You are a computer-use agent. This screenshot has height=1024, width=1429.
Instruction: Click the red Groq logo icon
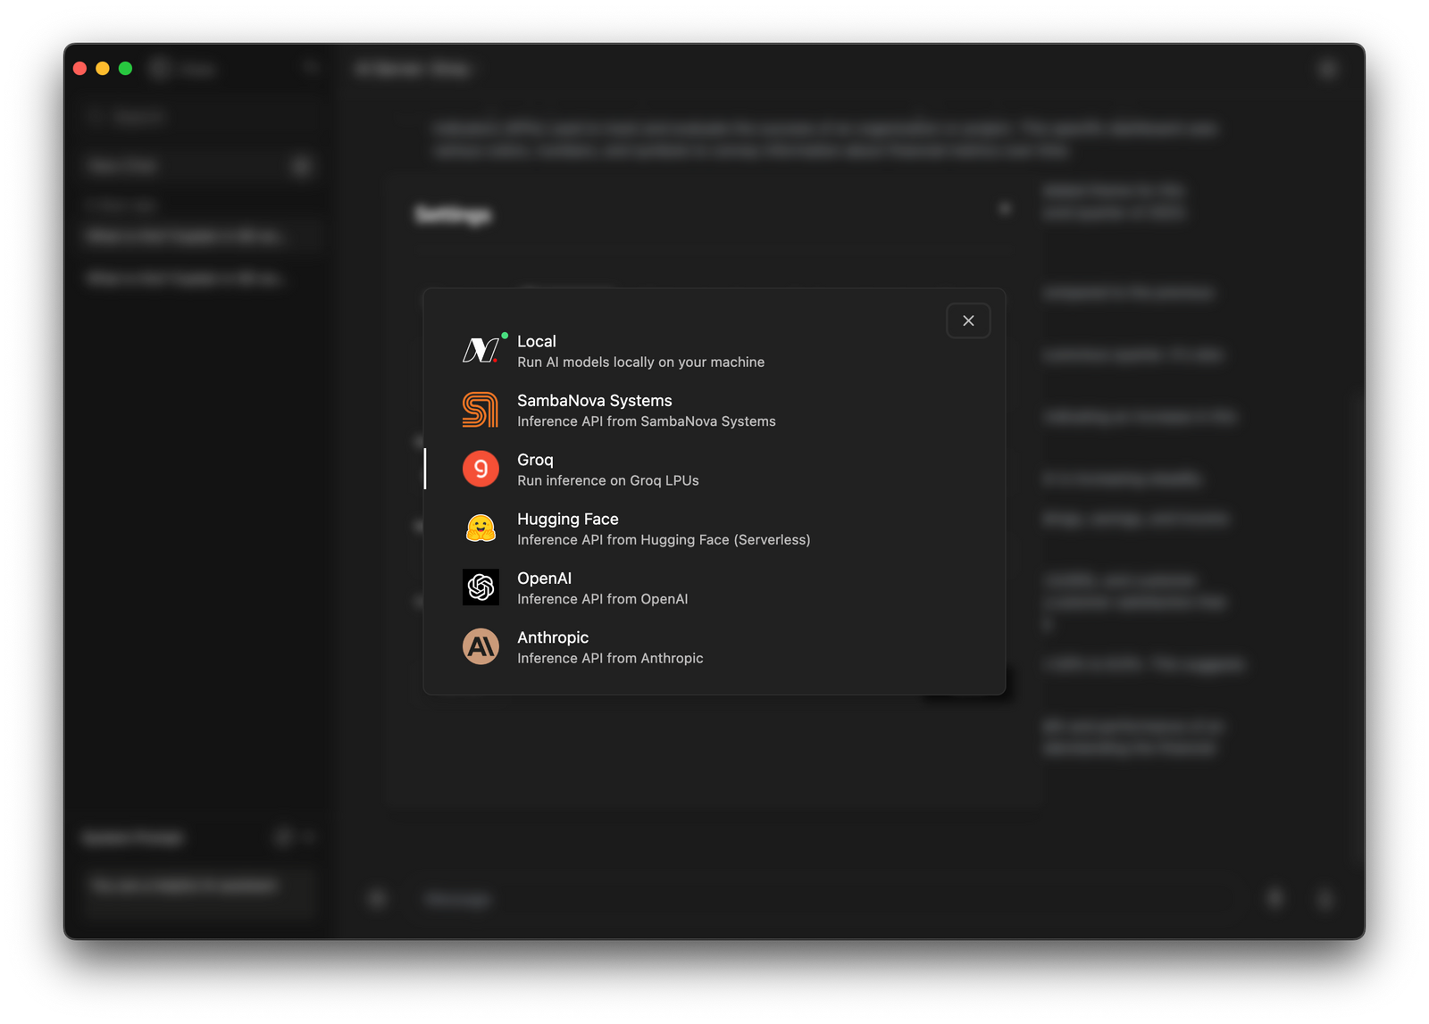click(481, 469)
